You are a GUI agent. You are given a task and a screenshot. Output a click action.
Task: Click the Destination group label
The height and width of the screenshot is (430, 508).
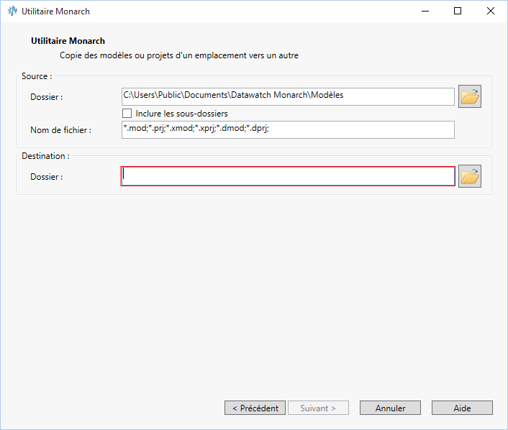[45, 155]
